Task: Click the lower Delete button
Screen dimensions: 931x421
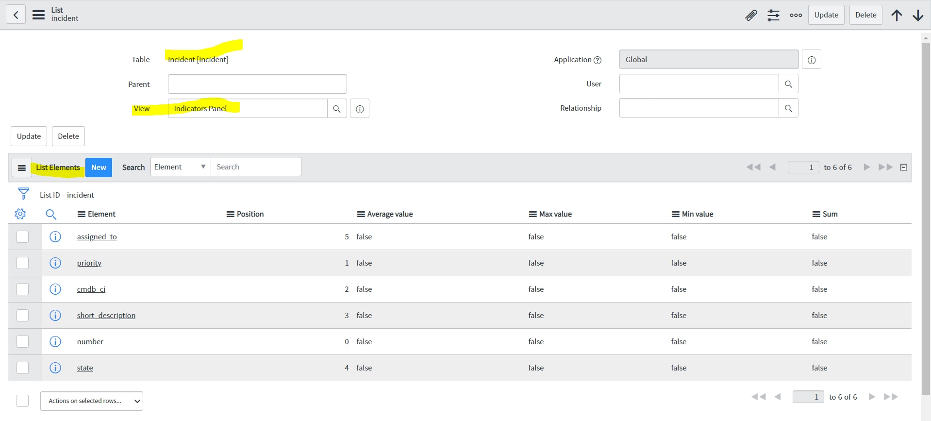Action: pos(68,136)
